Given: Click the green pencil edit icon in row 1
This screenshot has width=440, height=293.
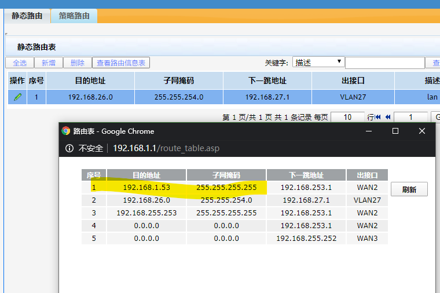Looking at the screenshot, I should 18,97.
